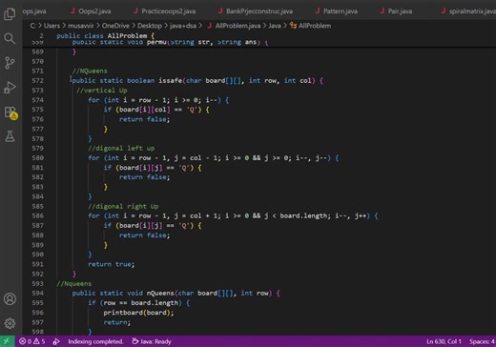Open the Manage gear menu
Screen dimensions: 496x347
[x=10, y=323]
